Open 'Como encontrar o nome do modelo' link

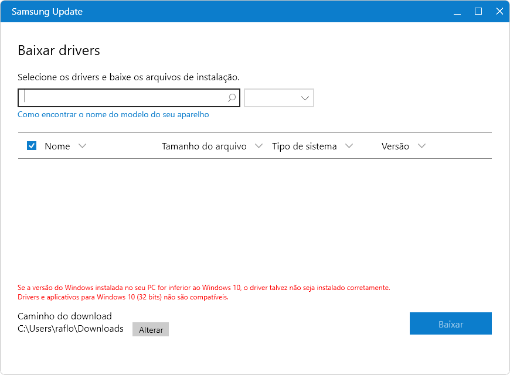pyautogui.click(x=113, y=114)
